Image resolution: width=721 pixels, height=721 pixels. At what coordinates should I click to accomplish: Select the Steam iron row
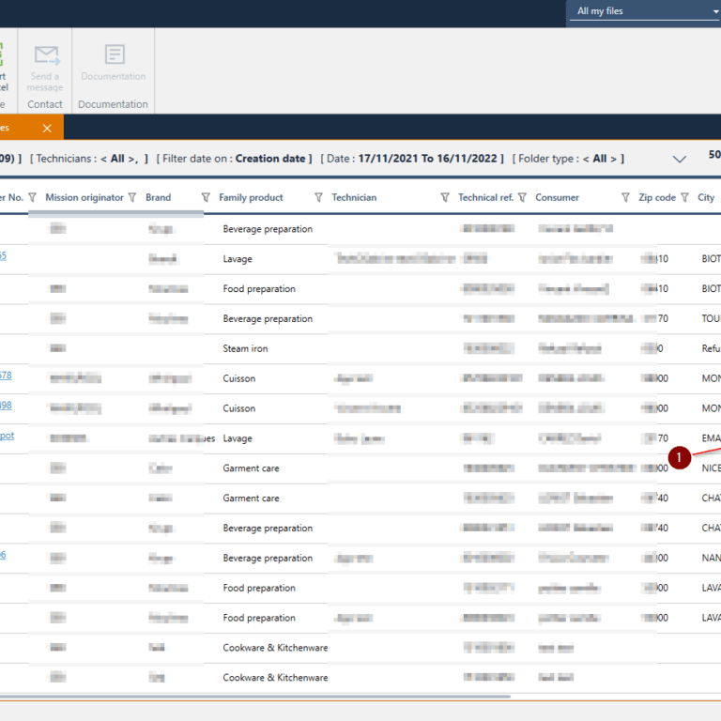click(245, 348)
